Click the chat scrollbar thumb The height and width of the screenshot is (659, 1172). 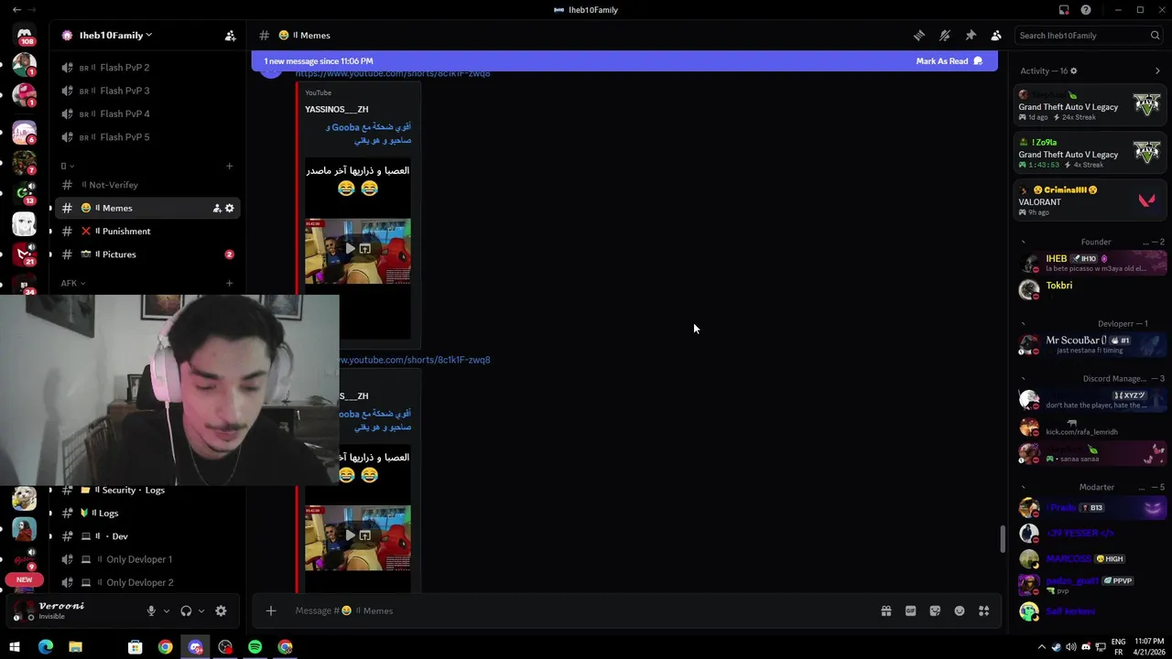pyautogui.click(x=1003, y=539)
